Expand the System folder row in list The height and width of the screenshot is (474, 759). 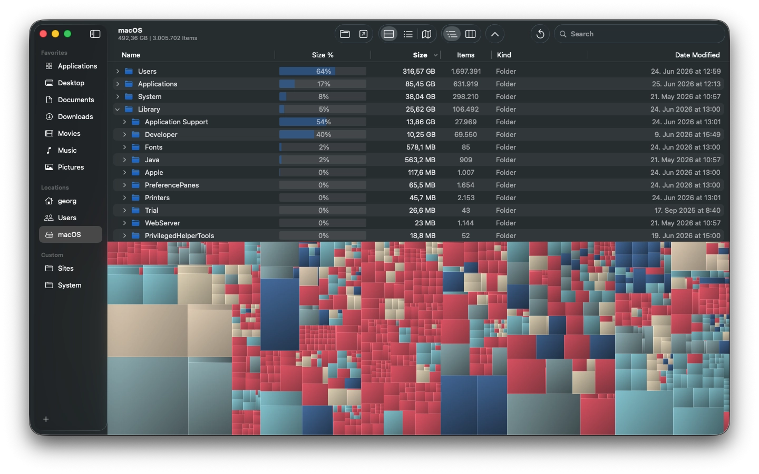point(118,96)
